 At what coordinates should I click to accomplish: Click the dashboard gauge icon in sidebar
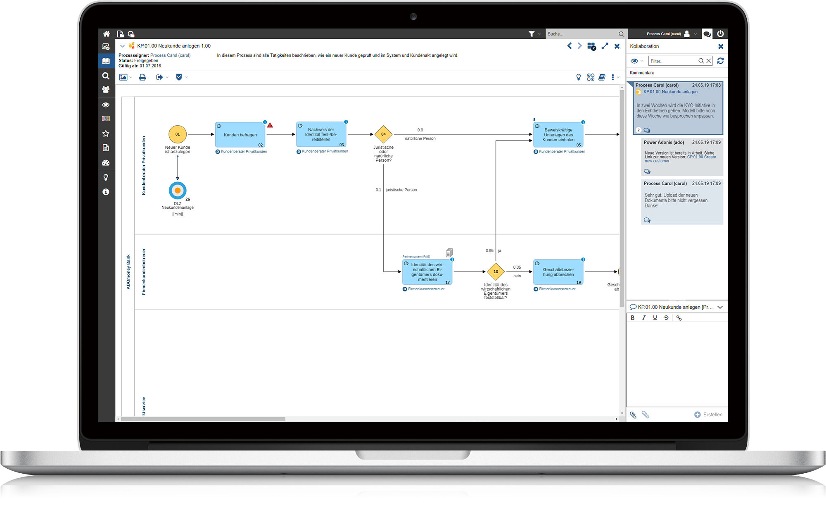tap(106, 163)
